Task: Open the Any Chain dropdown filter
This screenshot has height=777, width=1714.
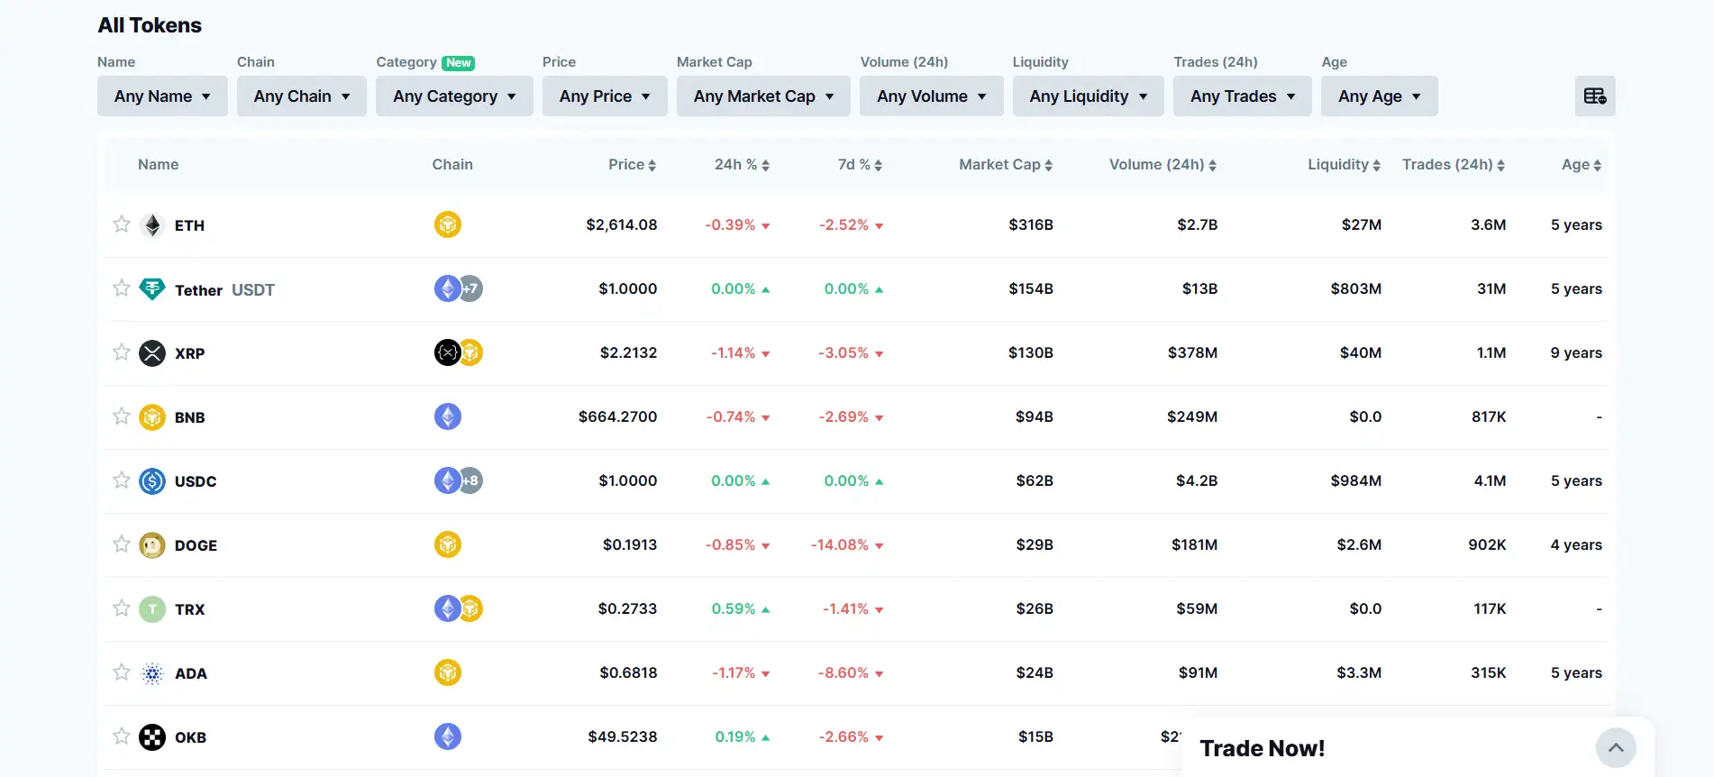Action: (x=301, y=96)
